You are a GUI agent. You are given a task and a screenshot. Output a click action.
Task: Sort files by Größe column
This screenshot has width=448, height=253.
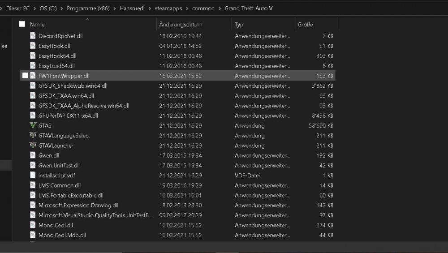pos(306,25)
